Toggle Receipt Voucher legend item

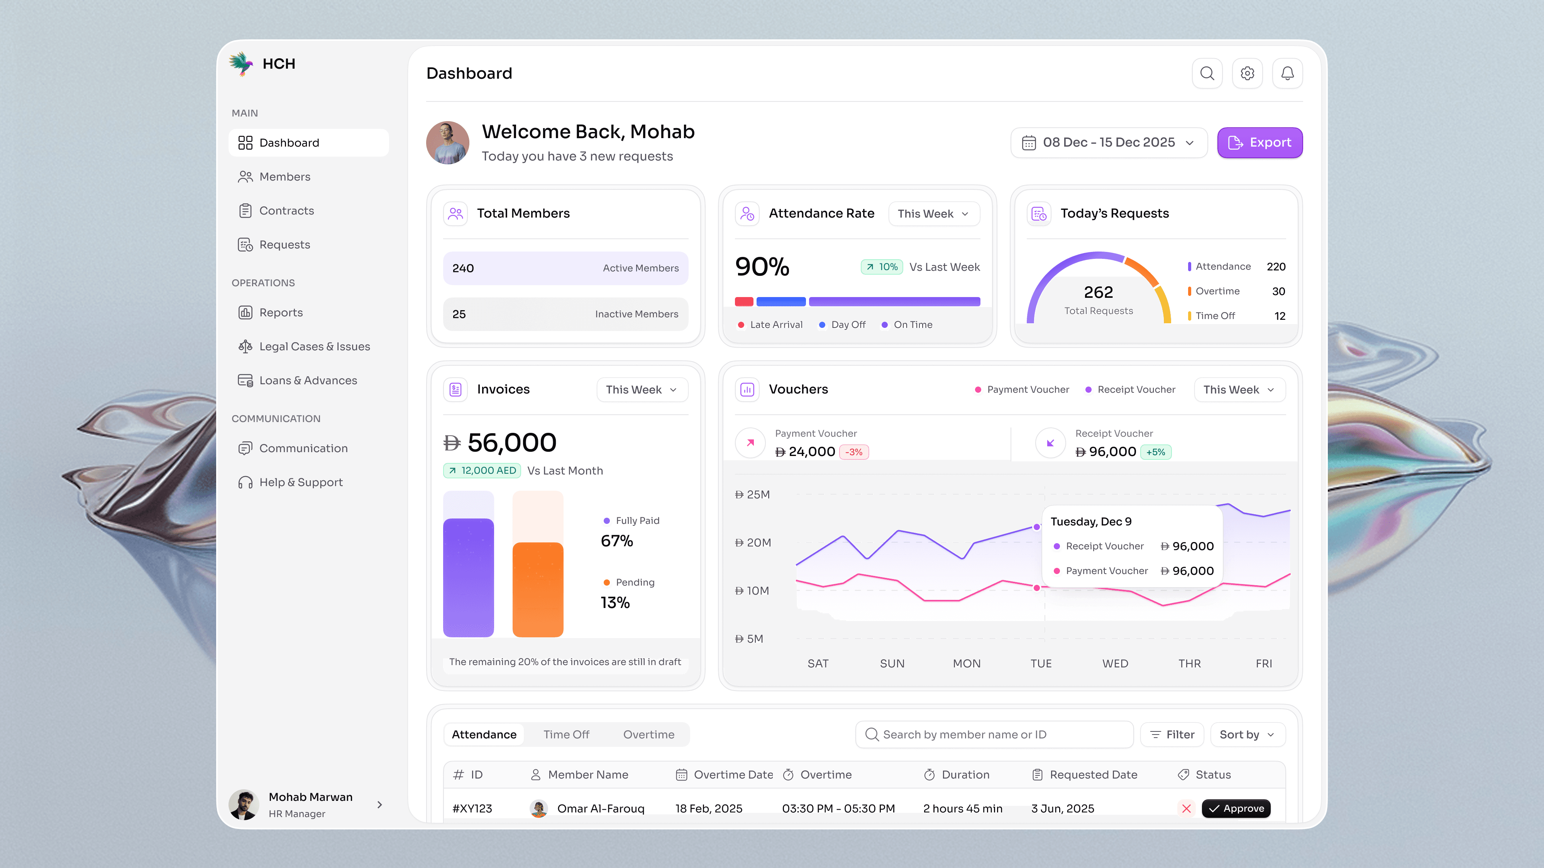coord(1131,389)
